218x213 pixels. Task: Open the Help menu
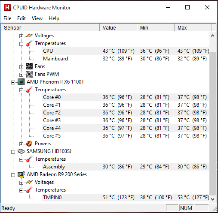[54, 18]
